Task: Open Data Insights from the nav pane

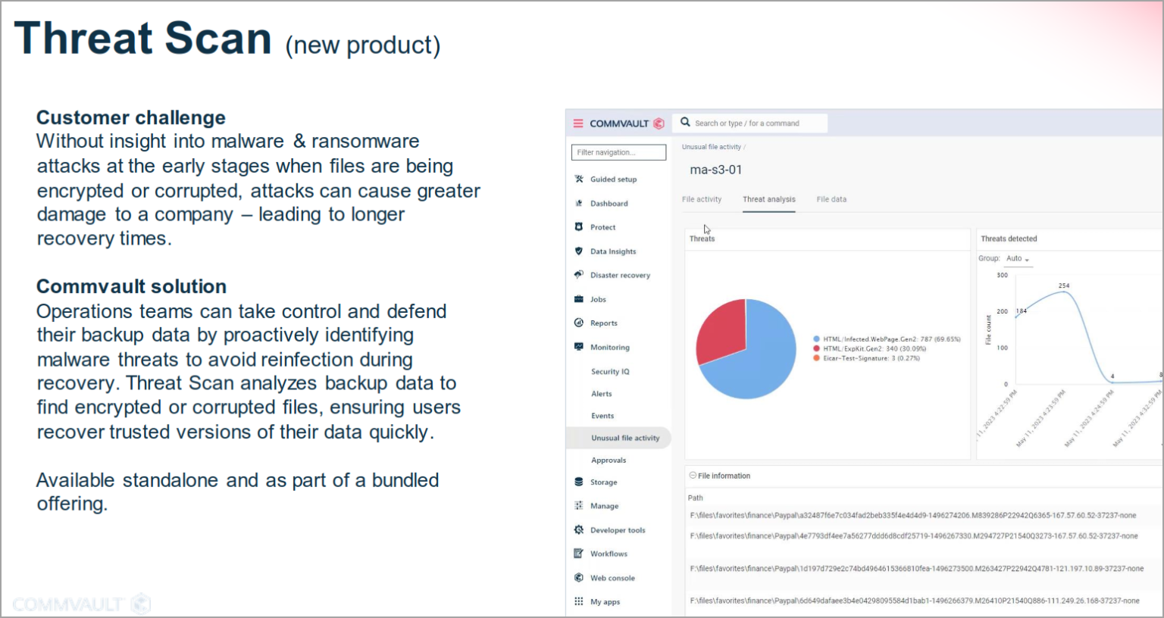Action: 579,251
